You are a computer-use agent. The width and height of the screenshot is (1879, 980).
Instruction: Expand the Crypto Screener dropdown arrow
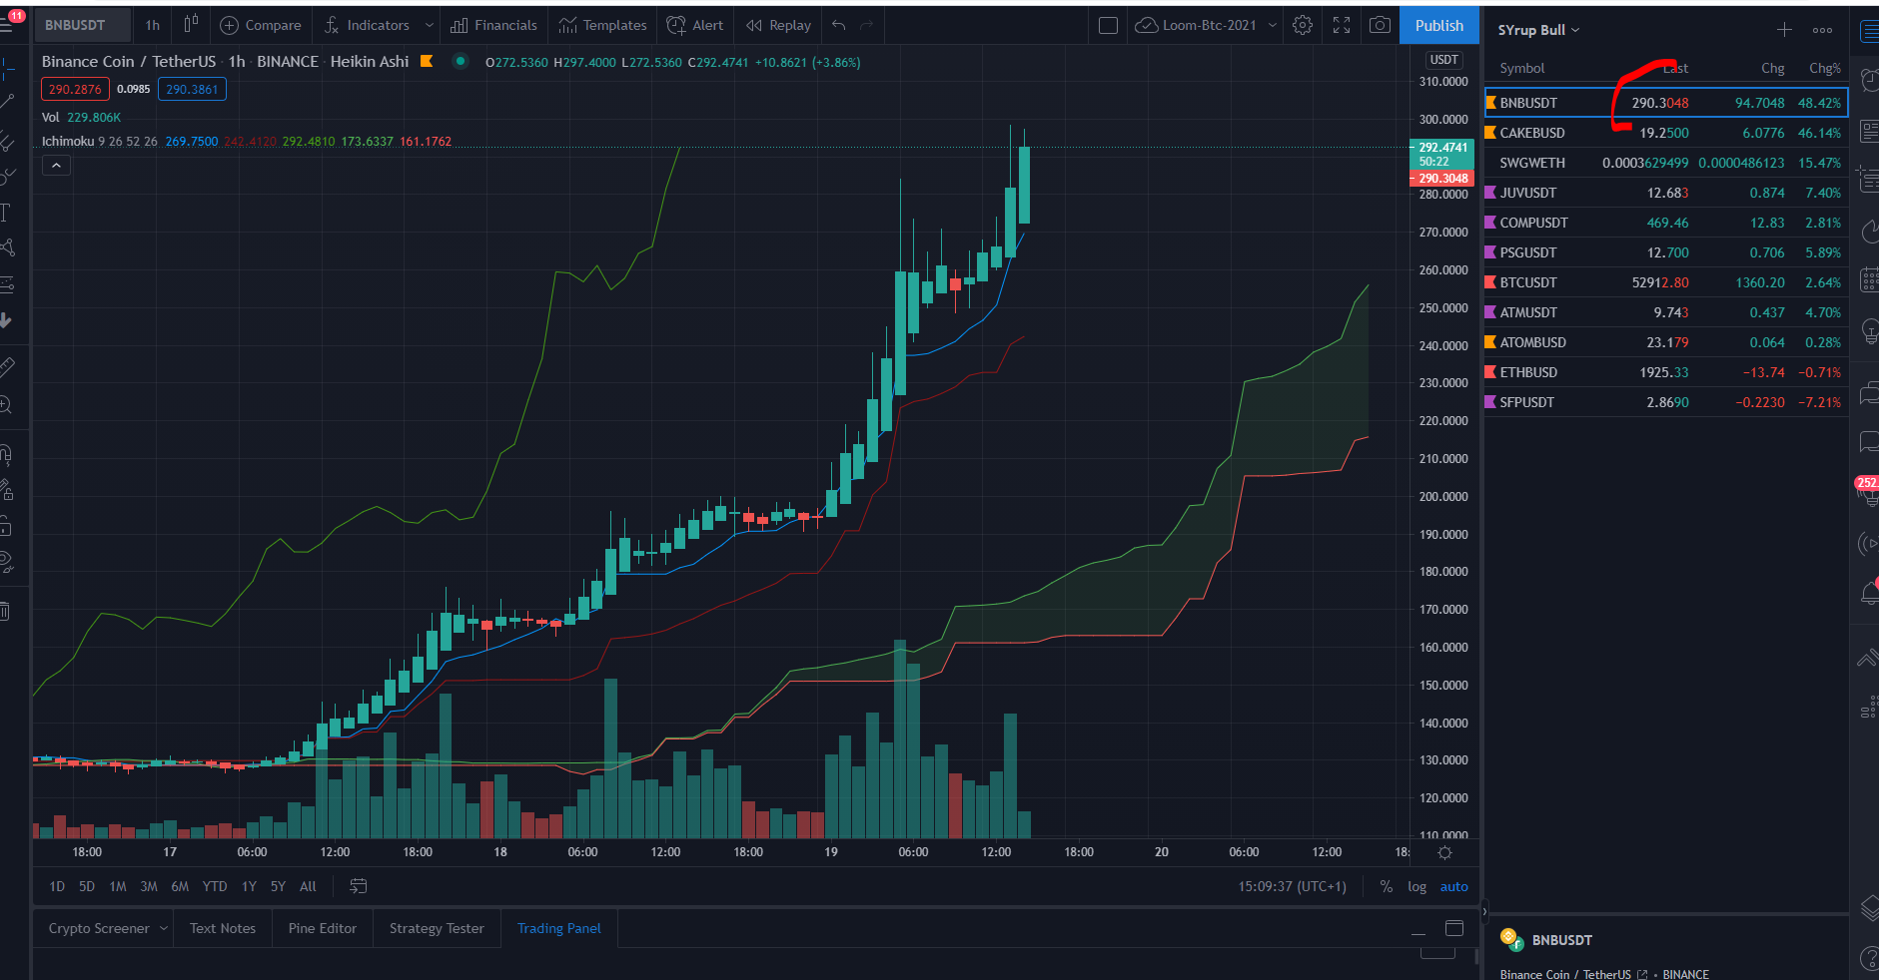(164, 928)
